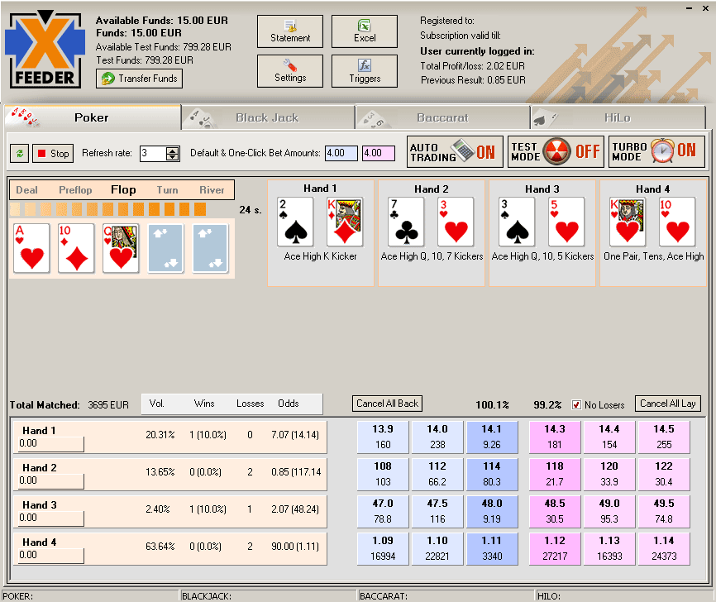
Task: Uncheck the No Losers checkbox
Action: click(576, 405)
